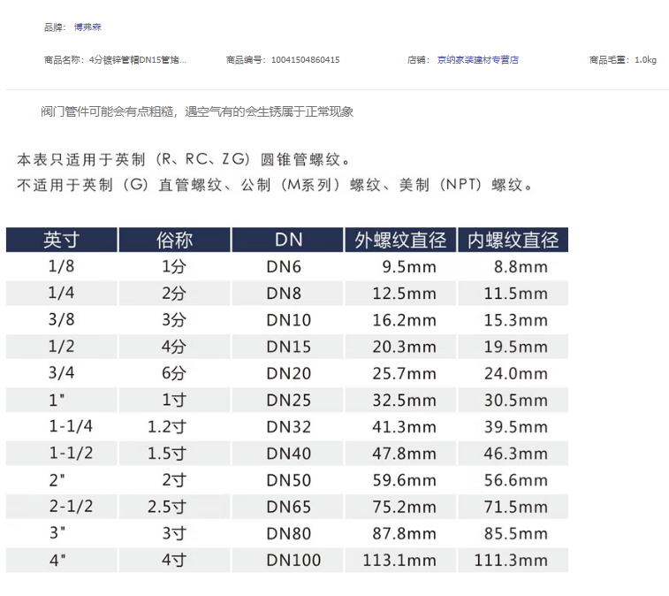
Task: Click the 2分 cell
Action: pyautogui.click(x=174, y=294)
